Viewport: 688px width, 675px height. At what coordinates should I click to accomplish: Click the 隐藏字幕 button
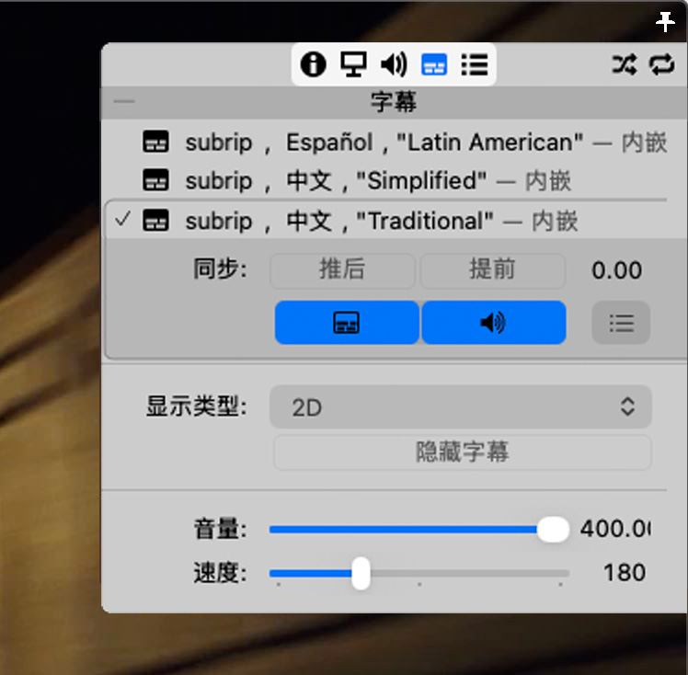(462, 452)
